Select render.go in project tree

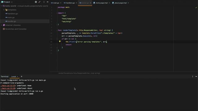[12, 21]
